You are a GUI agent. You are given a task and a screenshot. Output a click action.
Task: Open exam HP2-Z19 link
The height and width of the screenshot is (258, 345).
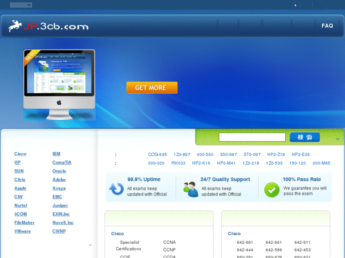276,155
